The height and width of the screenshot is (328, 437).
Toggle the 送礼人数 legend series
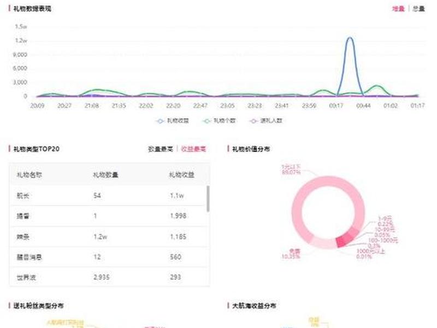[x=266, y=121]
